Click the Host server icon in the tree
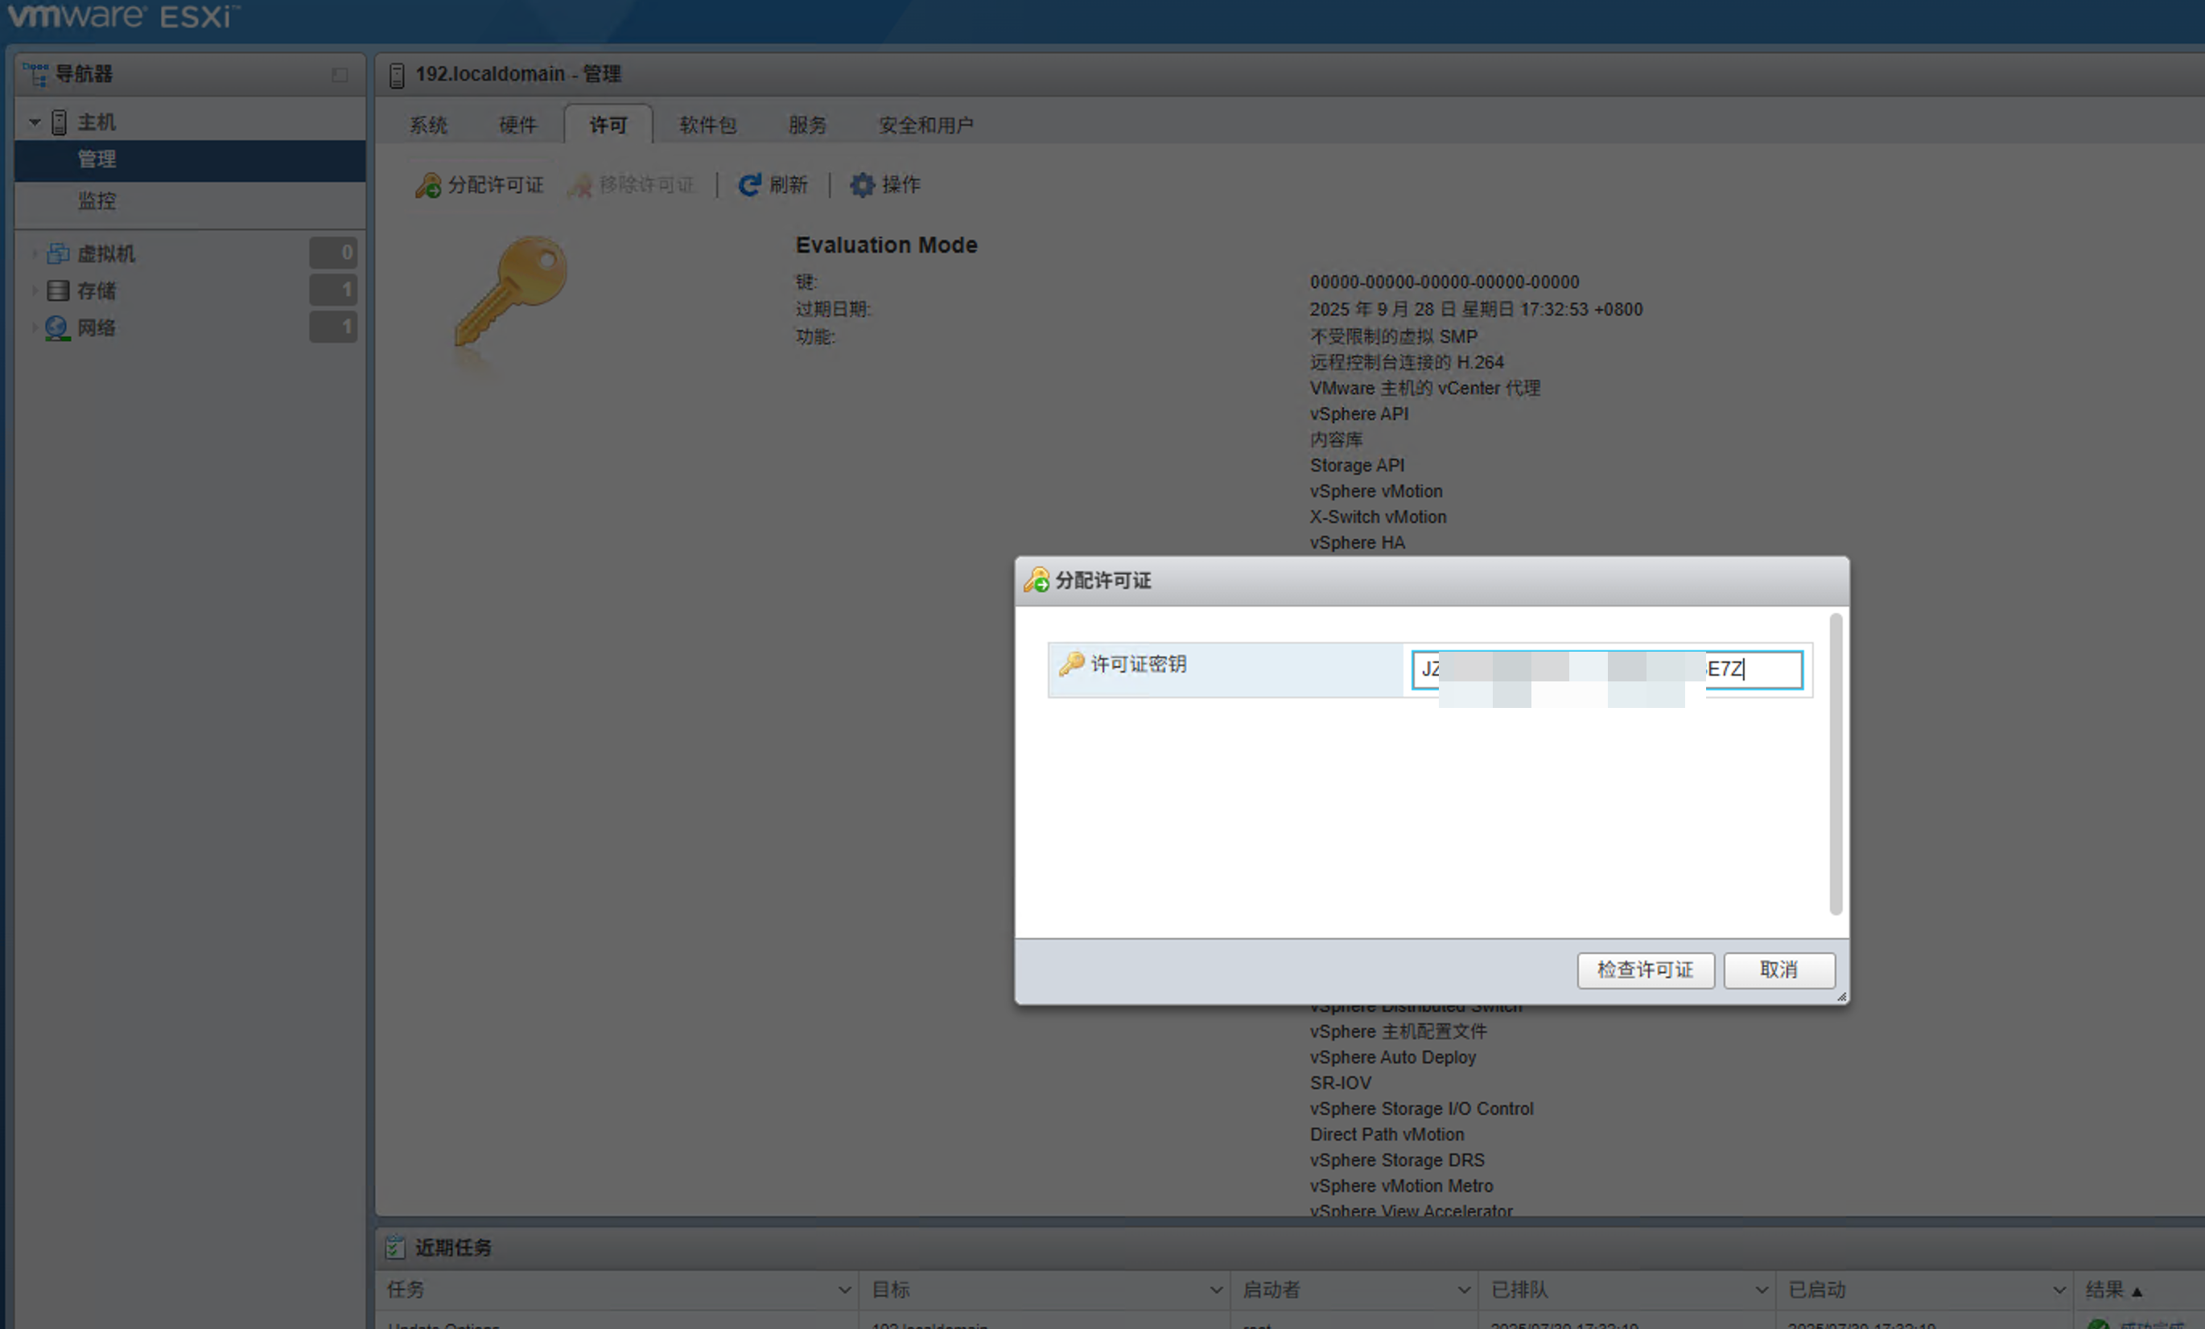2205x1329 pixels. 59,121
